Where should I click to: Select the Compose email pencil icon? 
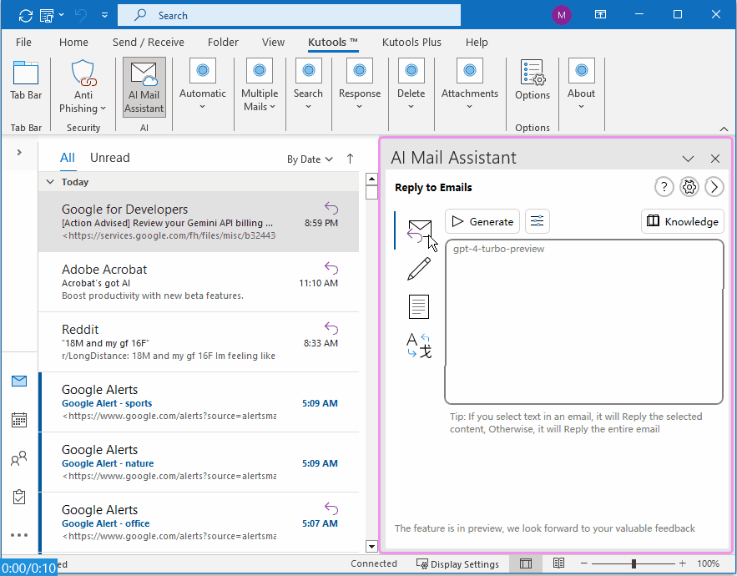click(x=419, y=269)
